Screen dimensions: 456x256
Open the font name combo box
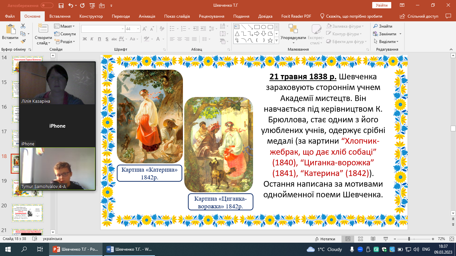pyautogui.click(x=103, y=29)
